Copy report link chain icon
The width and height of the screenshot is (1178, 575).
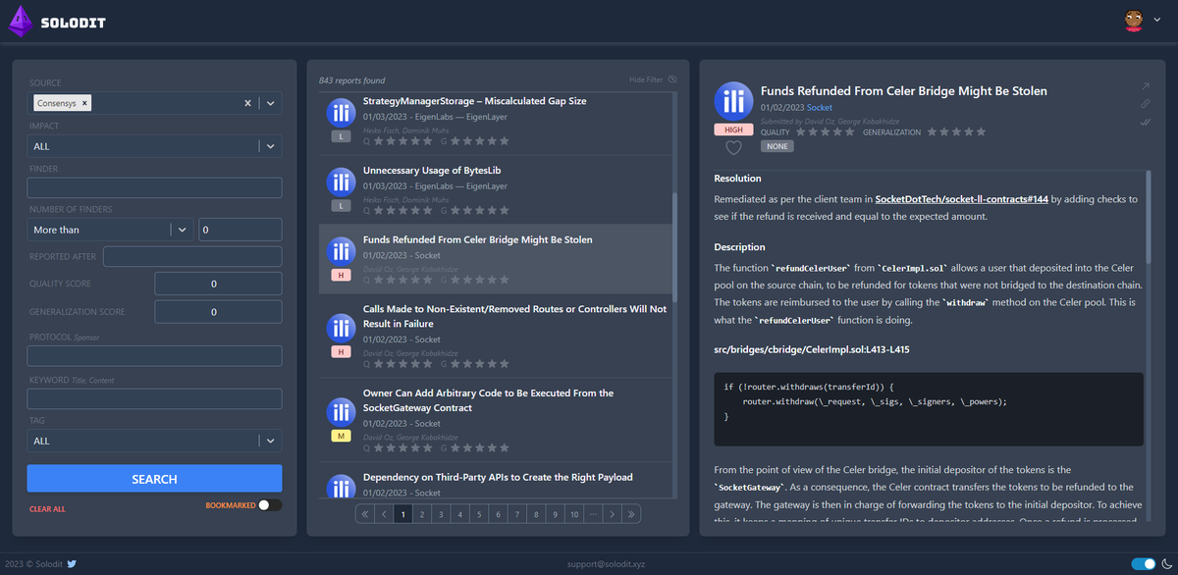tap(1145, 104)
